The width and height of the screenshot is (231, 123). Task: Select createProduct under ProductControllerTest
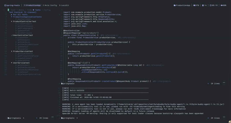point(25,24)
